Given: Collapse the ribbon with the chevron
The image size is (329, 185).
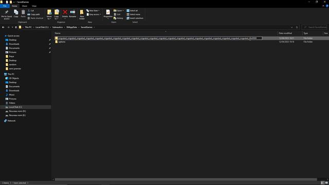Looking at the screenshot, I should pyautogui.click(x=323, y=6).
